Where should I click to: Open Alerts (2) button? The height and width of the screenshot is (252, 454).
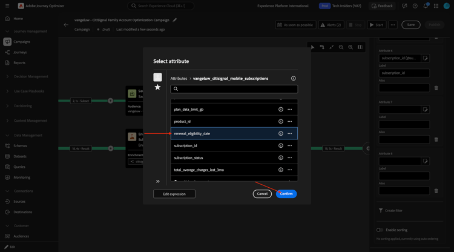331,25
